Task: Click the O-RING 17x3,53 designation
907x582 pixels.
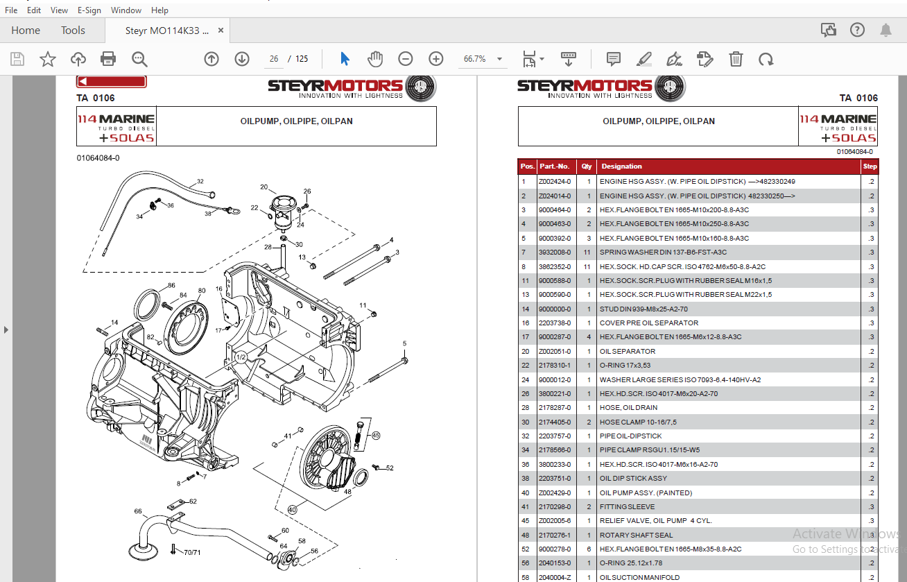Action: click(625, 366)
